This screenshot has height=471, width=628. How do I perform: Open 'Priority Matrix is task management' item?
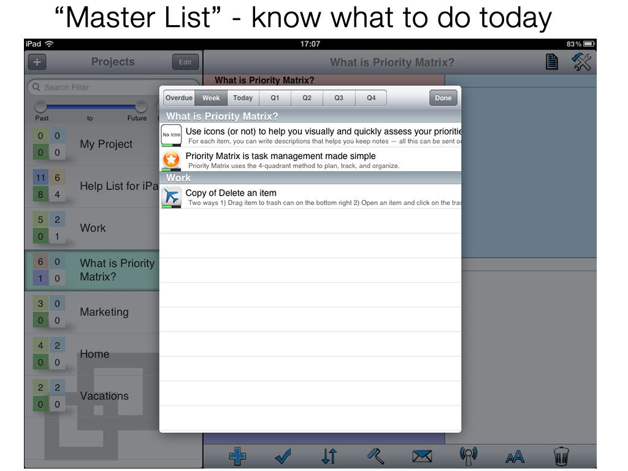310,159
